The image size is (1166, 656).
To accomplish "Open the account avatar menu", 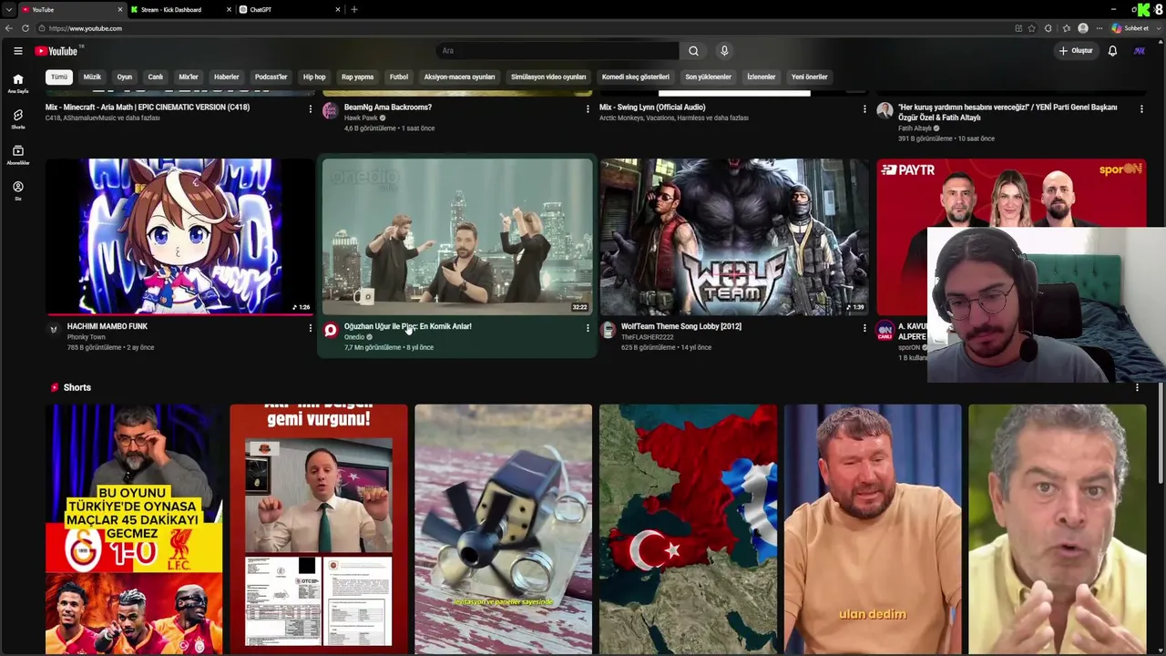I will click(1139, 51).
